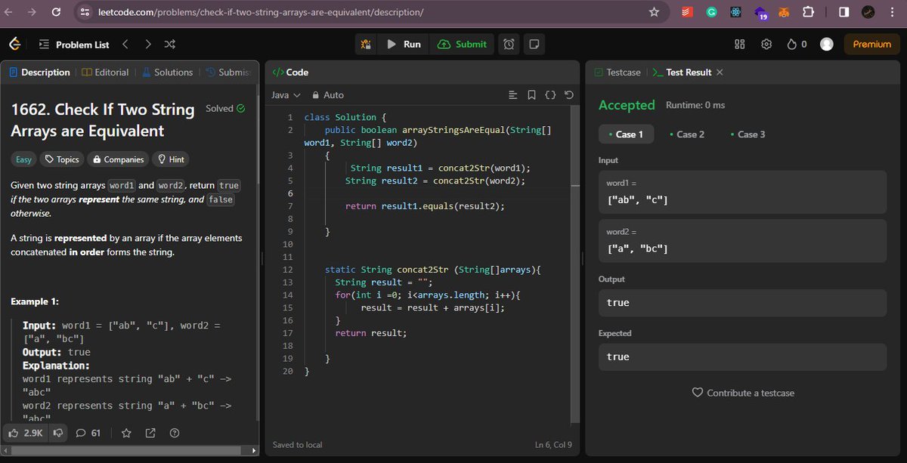Click Contribute a testcase link
907x463 pixels.
click(x=743, y=393)
